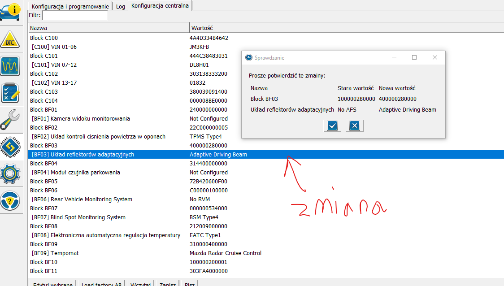This screenshot has height=286, width=504.
Task: Confirm changes with the checkmark button
Action: (332, 126)
